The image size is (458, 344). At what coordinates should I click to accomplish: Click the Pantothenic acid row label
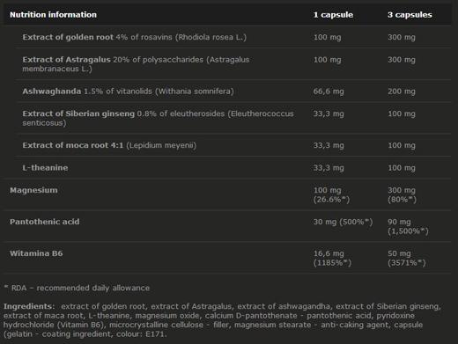(45, 222)
